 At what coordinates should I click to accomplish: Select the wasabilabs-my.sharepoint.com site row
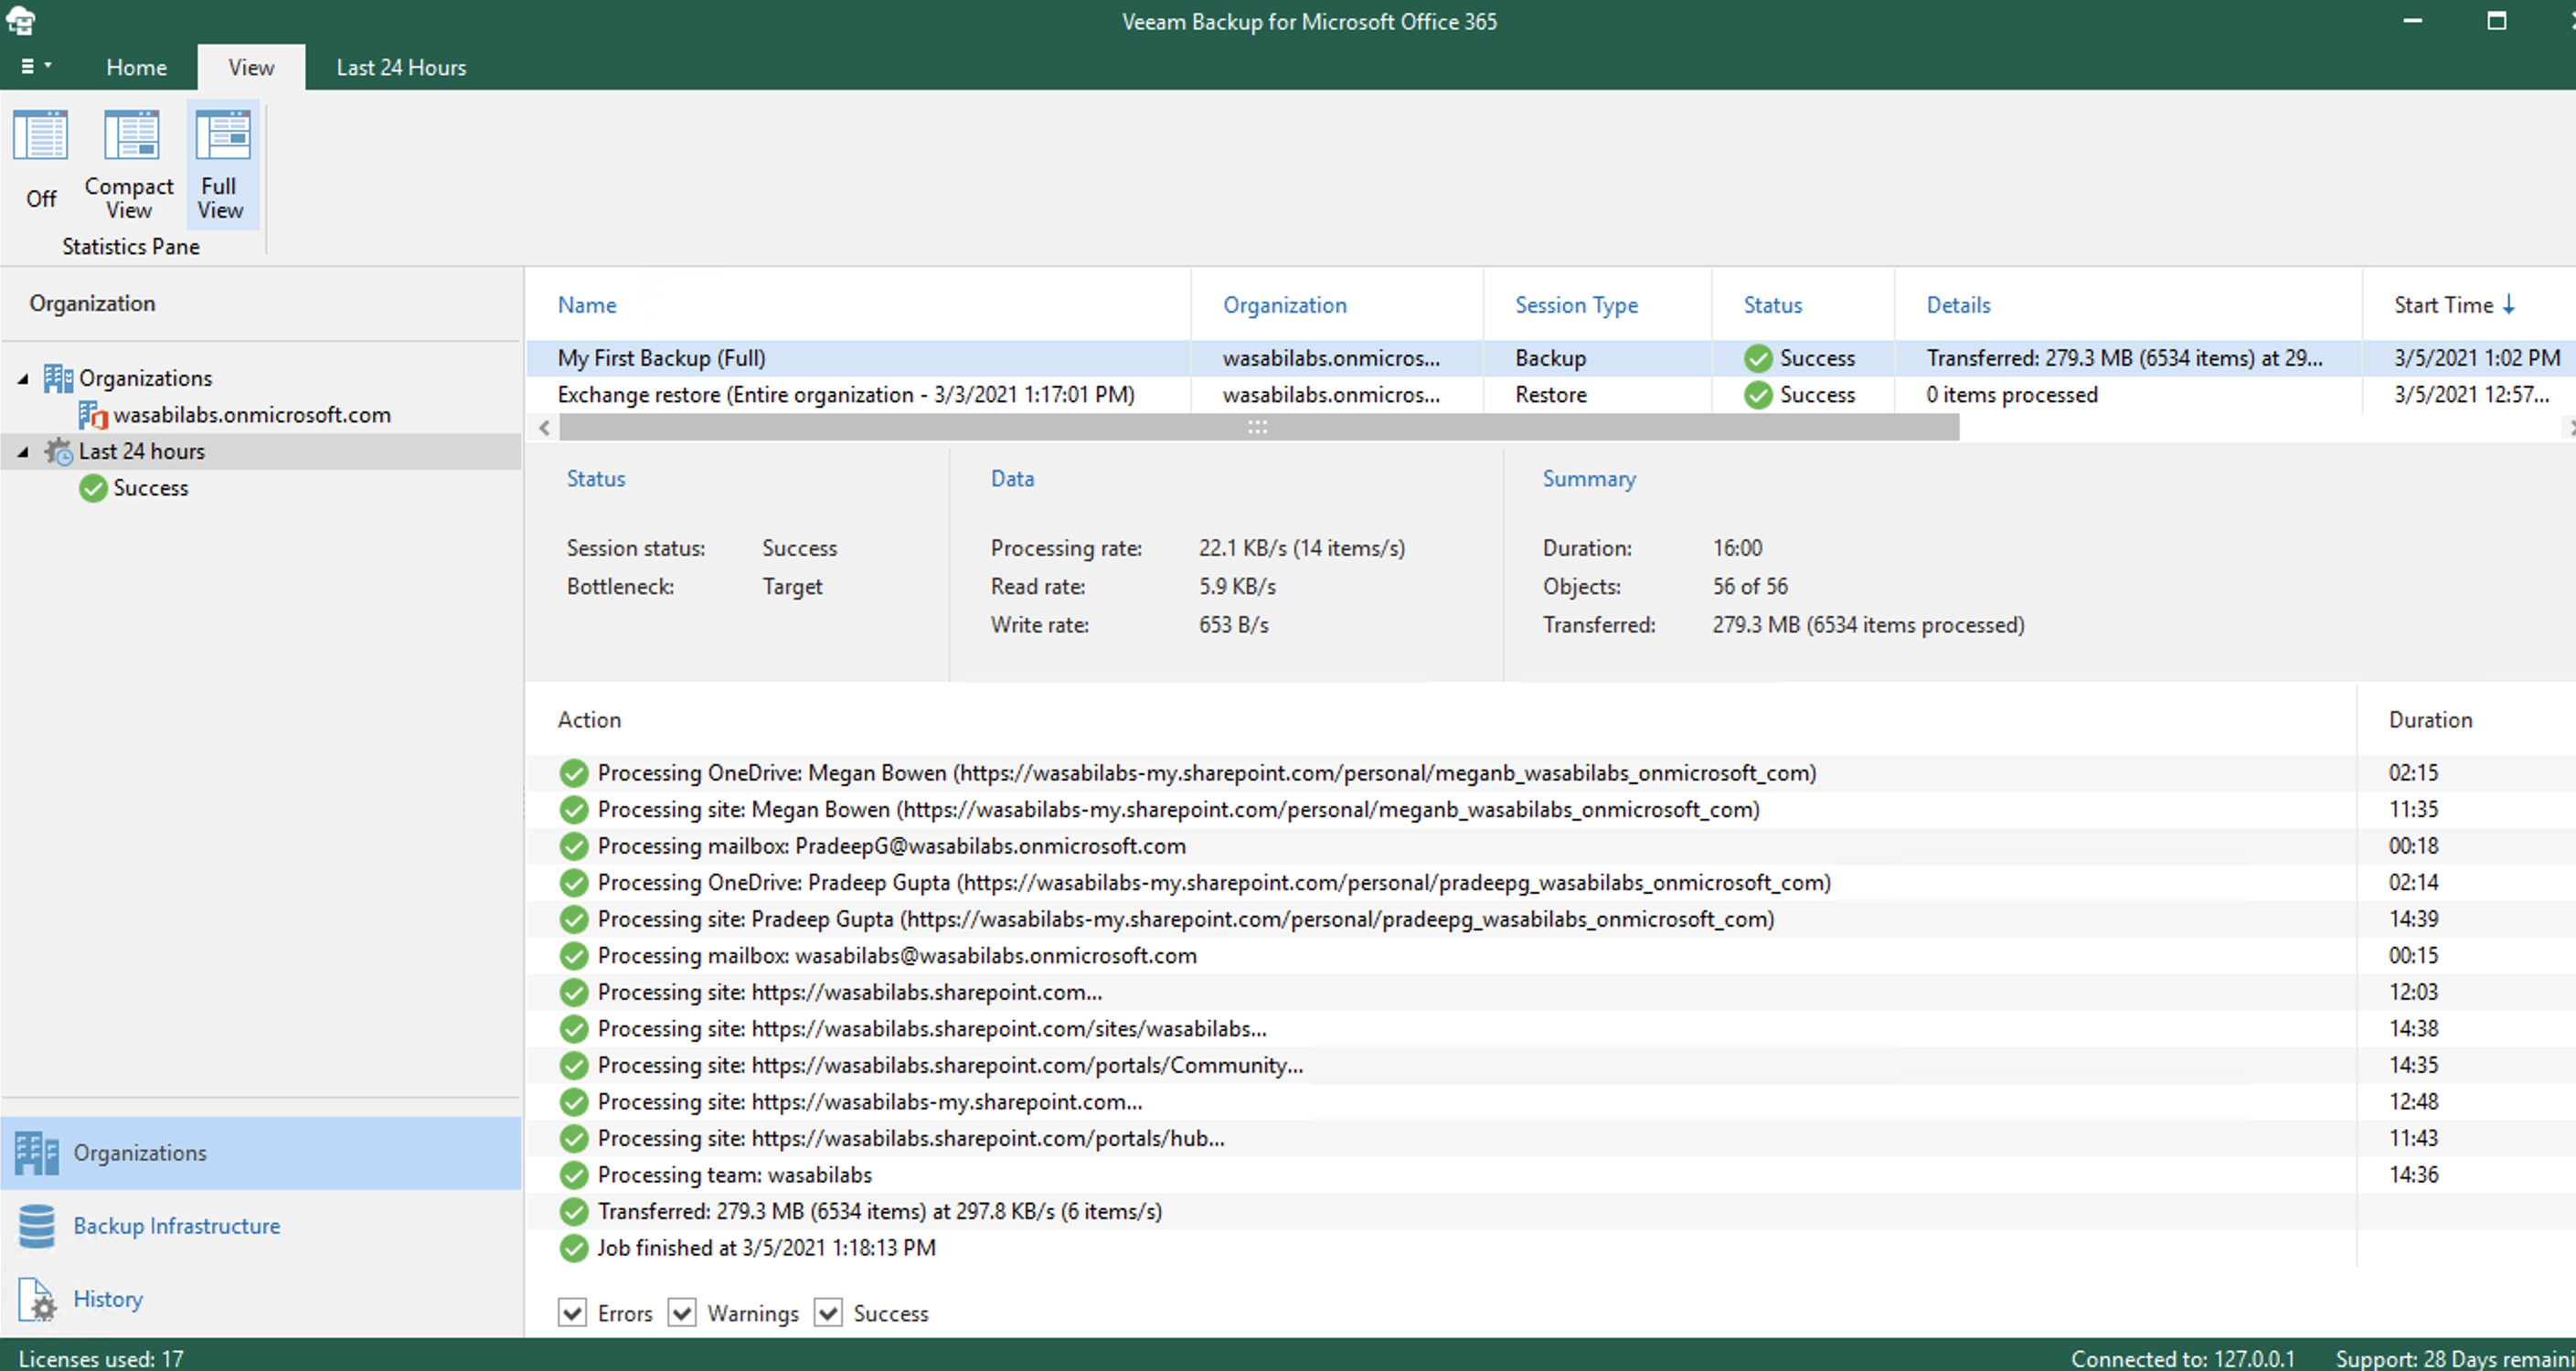pyautogui.click(x=1551, y=1101)
